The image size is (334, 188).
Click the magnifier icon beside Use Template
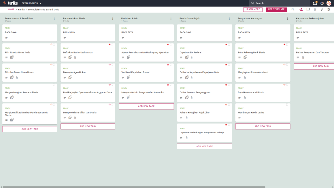(293, 9)
